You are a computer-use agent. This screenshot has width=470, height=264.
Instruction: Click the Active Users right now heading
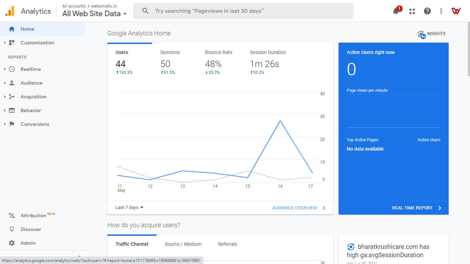[371, 52]
